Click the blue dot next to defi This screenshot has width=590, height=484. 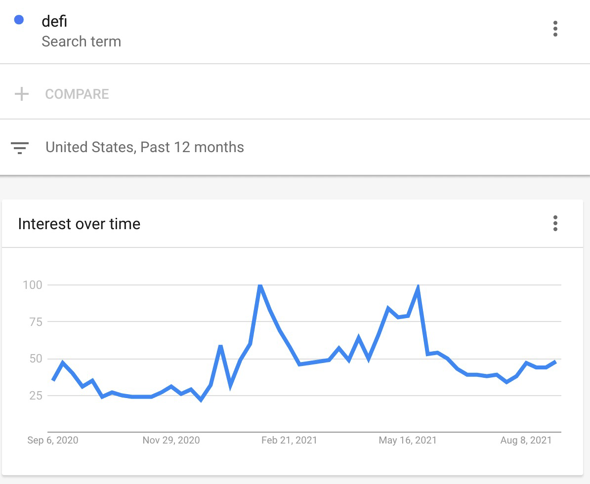pyautogui.click(x=19, y=20)
